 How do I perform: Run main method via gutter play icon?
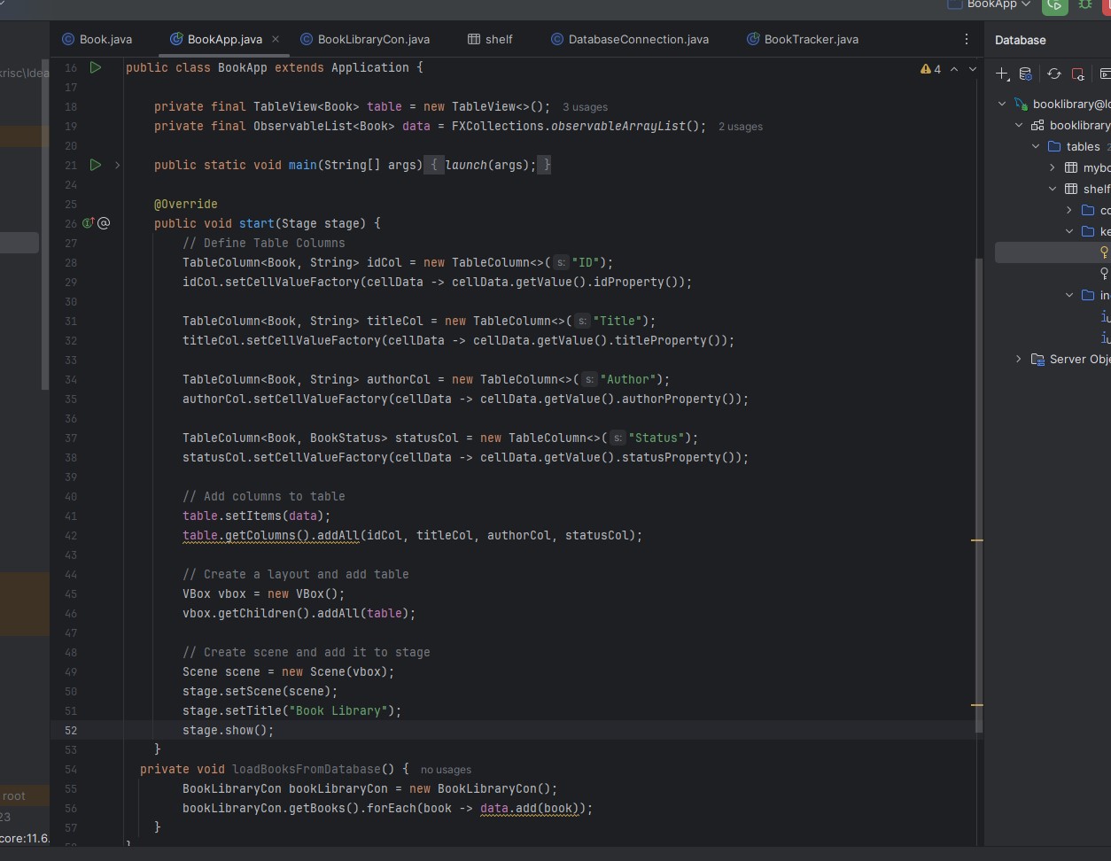coord(95,165)
